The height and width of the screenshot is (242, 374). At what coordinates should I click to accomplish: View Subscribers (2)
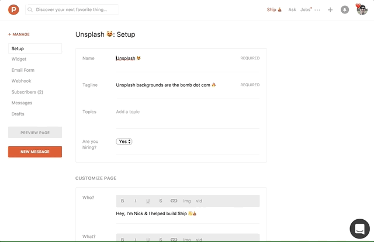coord(27,92)
